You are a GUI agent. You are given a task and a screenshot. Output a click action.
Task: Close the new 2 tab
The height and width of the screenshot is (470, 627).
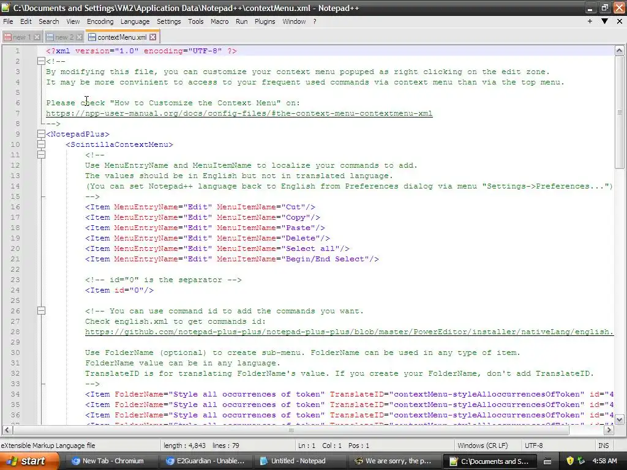79,37
